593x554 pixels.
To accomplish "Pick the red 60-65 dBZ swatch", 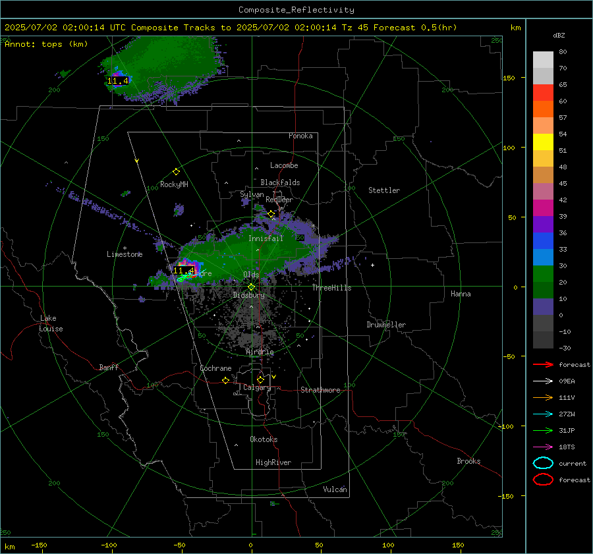I will [543, 93].
